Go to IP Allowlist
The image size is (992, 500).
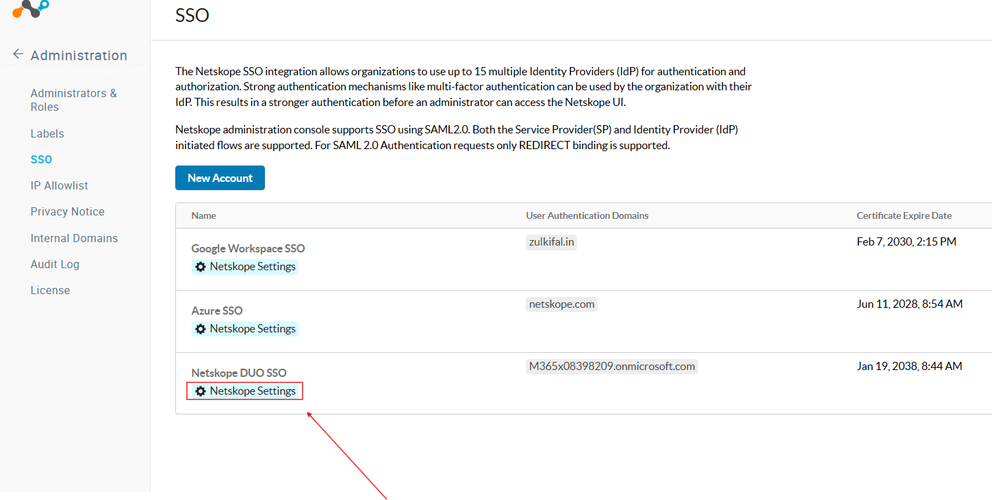point(59,185)
